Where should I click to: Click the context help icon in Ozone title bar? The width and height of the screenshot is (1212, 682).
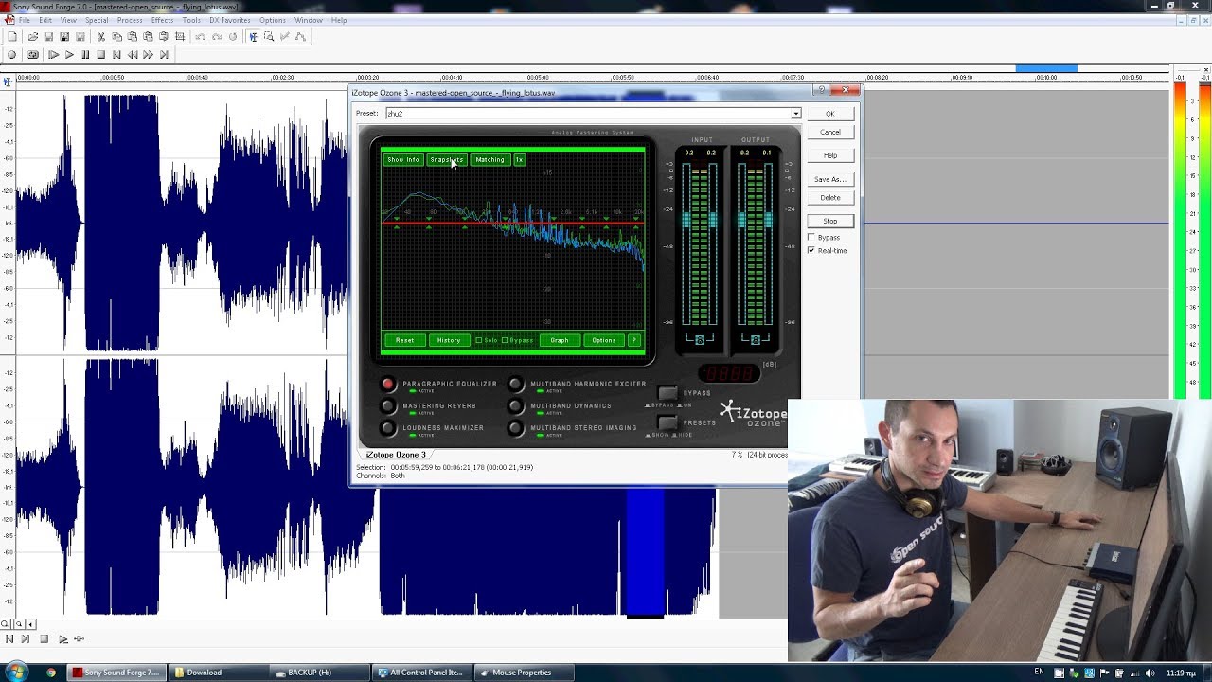[x=822, y=91]
